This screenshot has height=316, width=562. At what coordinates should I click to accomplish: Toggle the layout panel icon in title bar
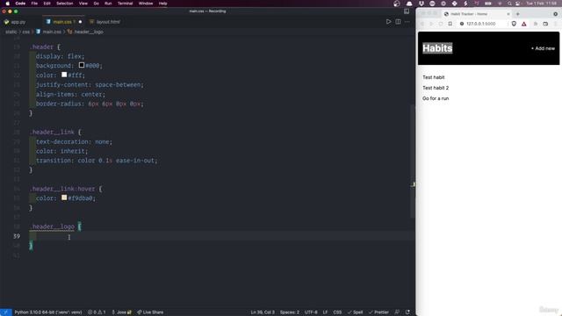click(x=407, y=11)
